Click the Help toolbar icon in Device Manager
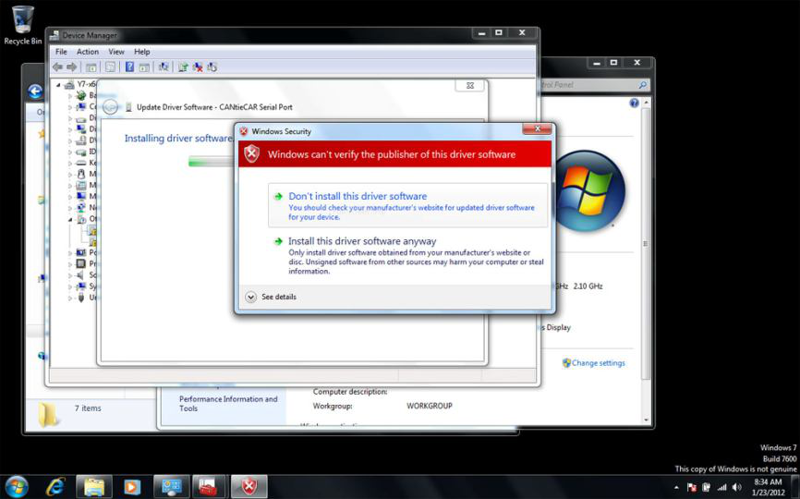 point(129,67)
